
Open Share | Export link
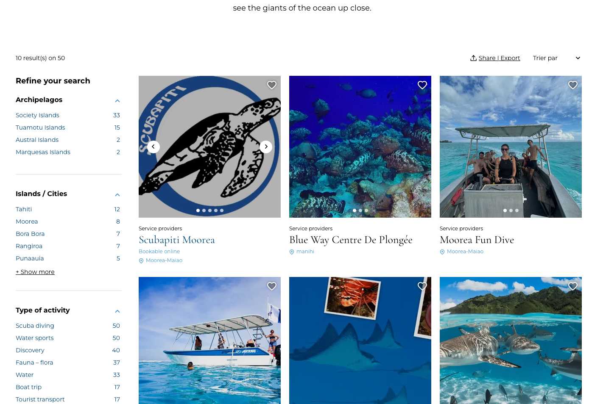[499, 58]
